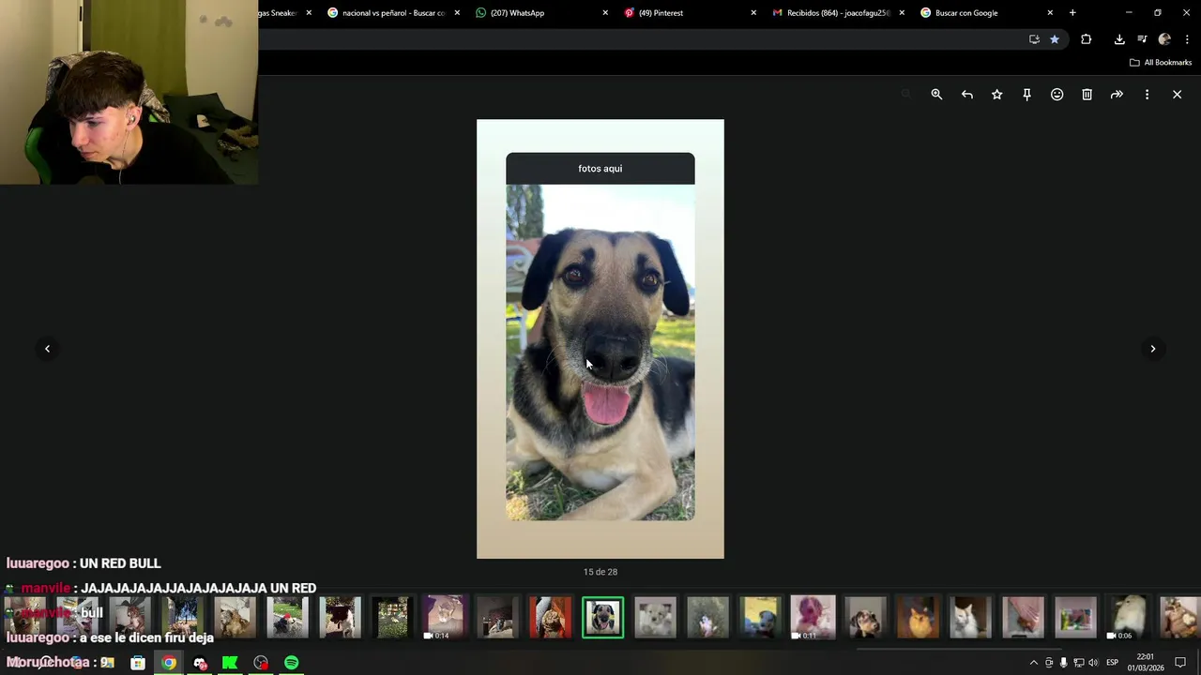The height and width of the screenshot is (675, 1201).
Task: Open the Chrome media controls
Action: pos(1142,39)
